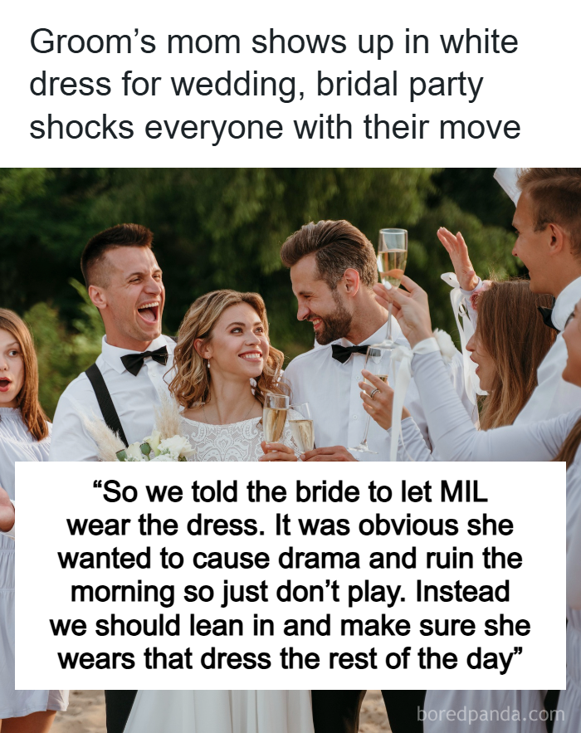Click the headline about groom's mom

coord(275,84)
